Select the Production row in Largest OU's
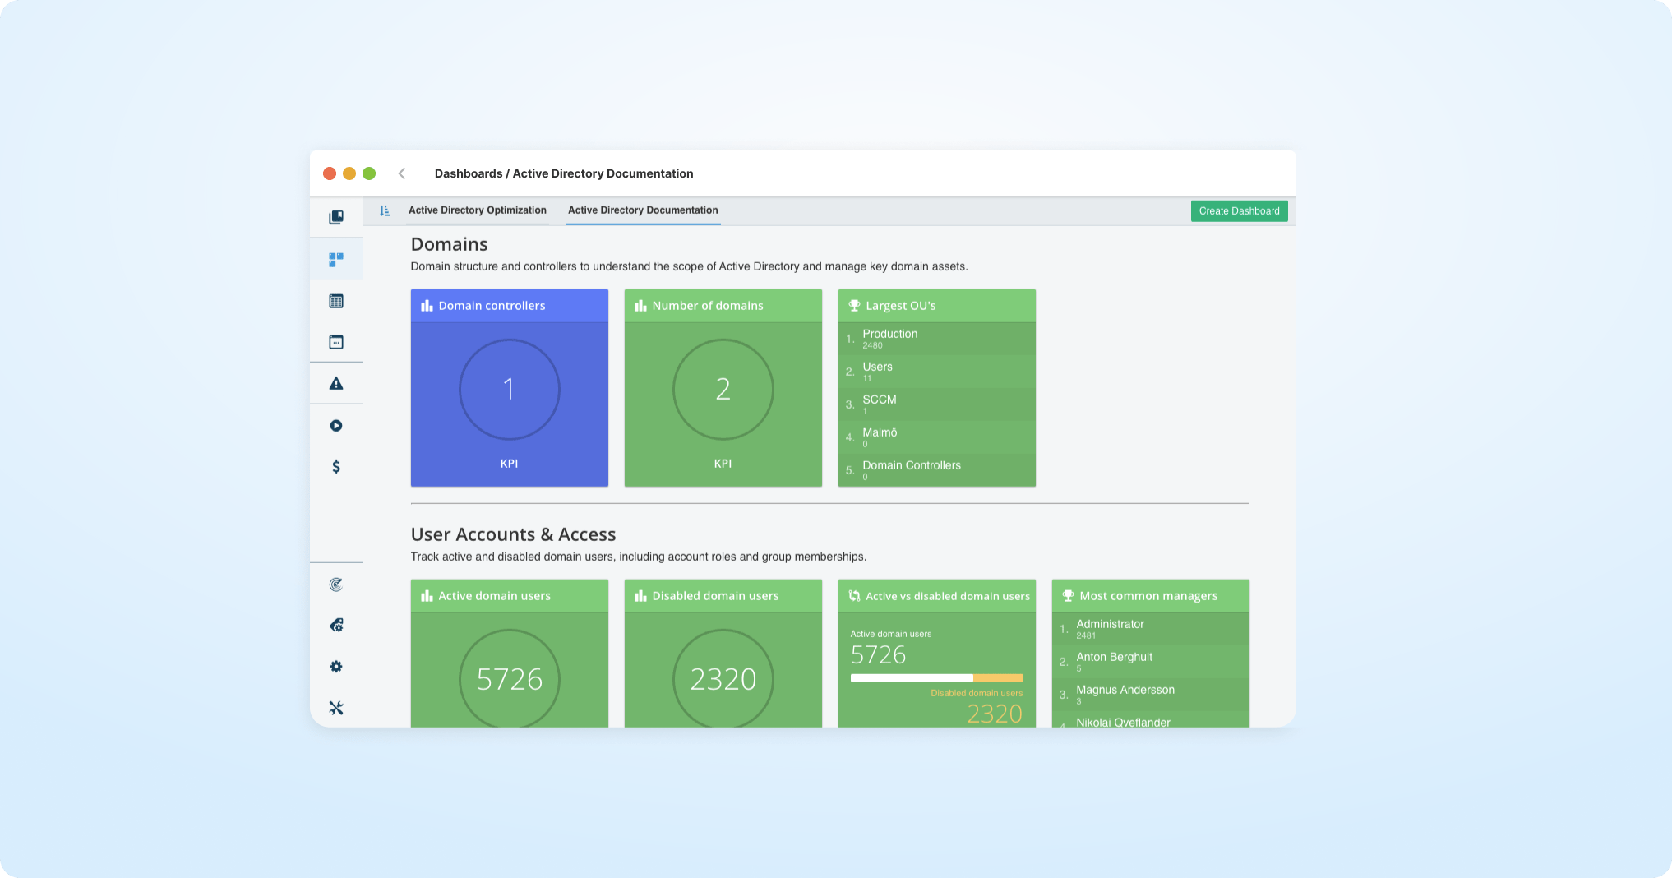 click(x=937, y=339)
